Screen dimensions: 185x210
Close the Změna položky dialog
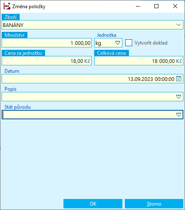tap(175, 6)
